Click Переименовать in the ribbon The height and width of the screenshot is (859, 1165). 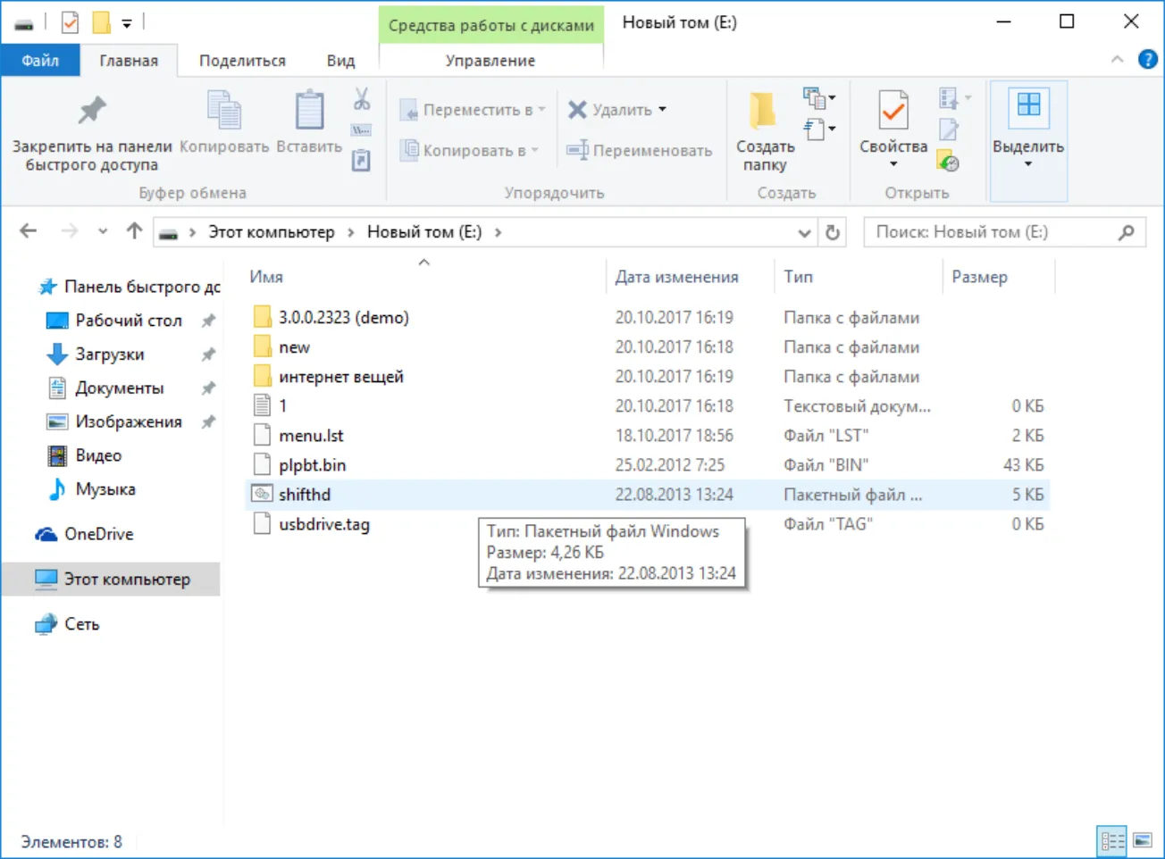click(x=640, y=151)
